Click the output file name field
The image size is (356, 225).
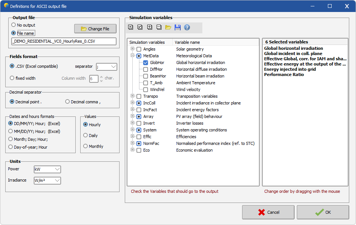click(x=64, y=41)
